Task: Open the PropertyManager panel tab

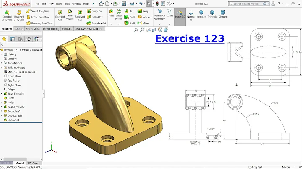Action: pyautogui.click(x=12, y=39)
